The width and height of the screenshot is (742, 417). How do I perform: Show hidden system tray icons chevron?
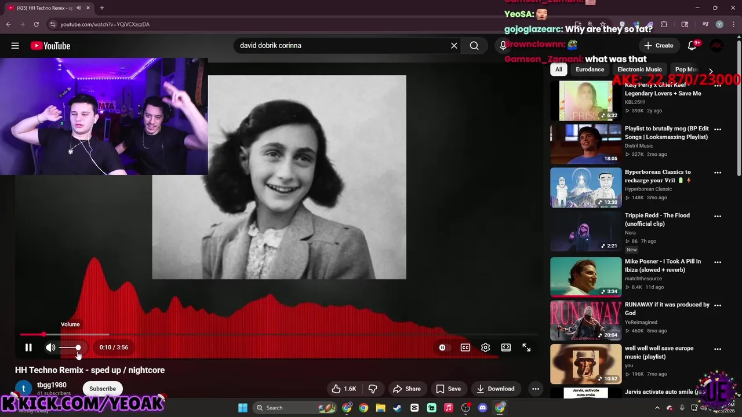[x=657, y=408]
